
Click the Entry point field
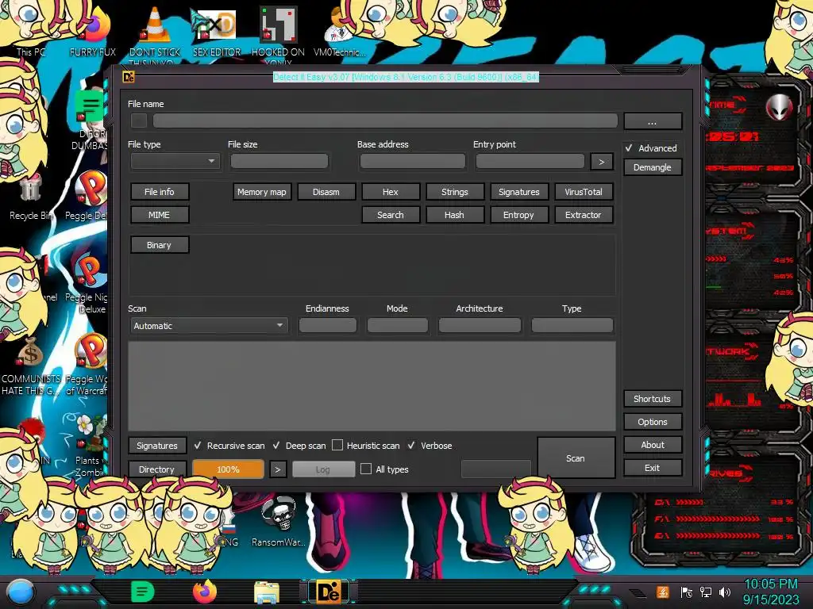(530, 161)
